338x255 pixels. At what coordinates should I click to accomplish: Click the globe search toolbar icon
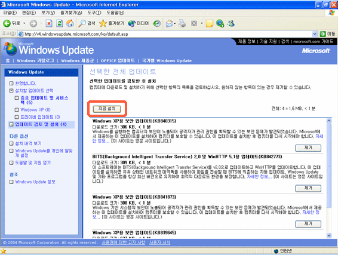point(220,23)
